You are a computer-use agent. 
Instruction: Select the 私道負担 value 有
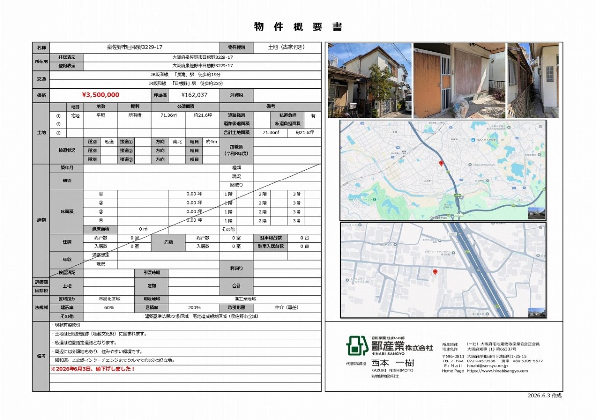[x=313, y=115]
